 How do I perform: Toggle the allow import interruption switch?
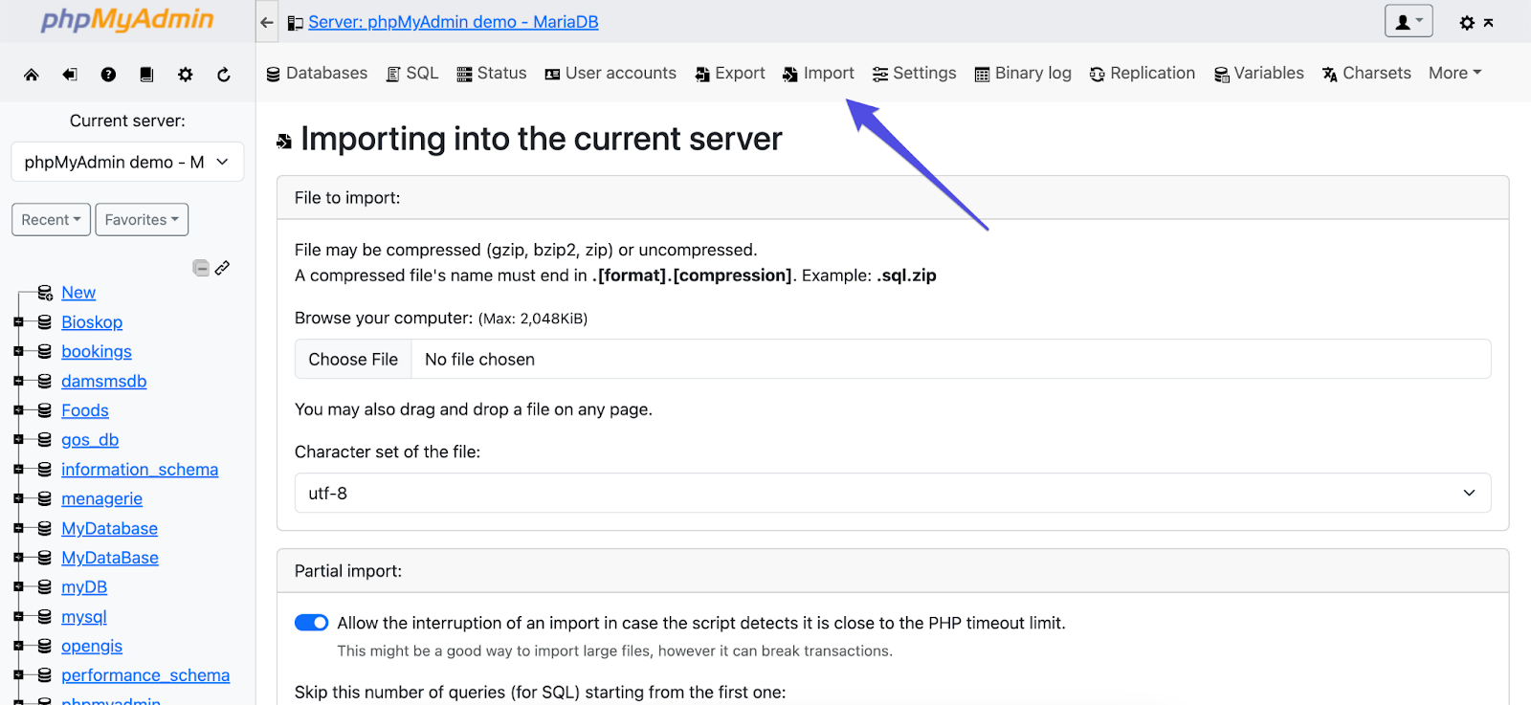coord(311,623)
